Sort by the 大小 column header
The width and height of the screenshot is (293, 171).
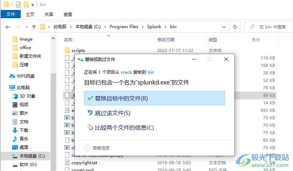point(255,40)
